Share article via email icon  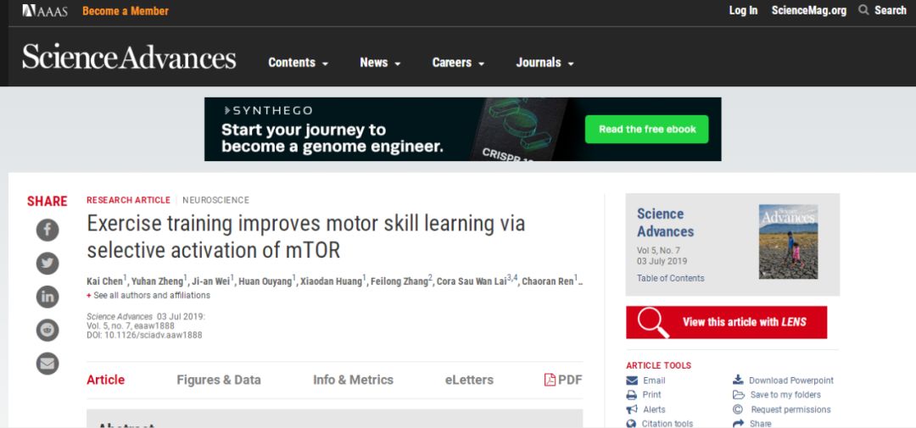click(x=47, y=364)
